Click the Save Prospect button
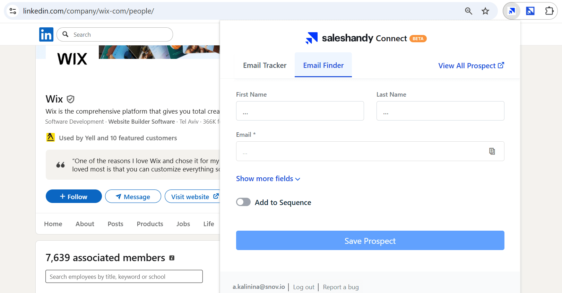This screenshot has width=562, height=293. [x=370, y=241]
